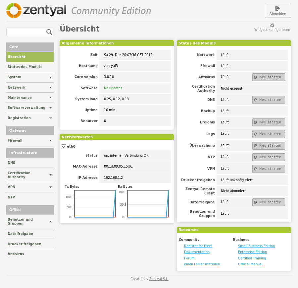Screen dimensions: 298x288
Task: Open Register for Free! link
Action: 198,246
